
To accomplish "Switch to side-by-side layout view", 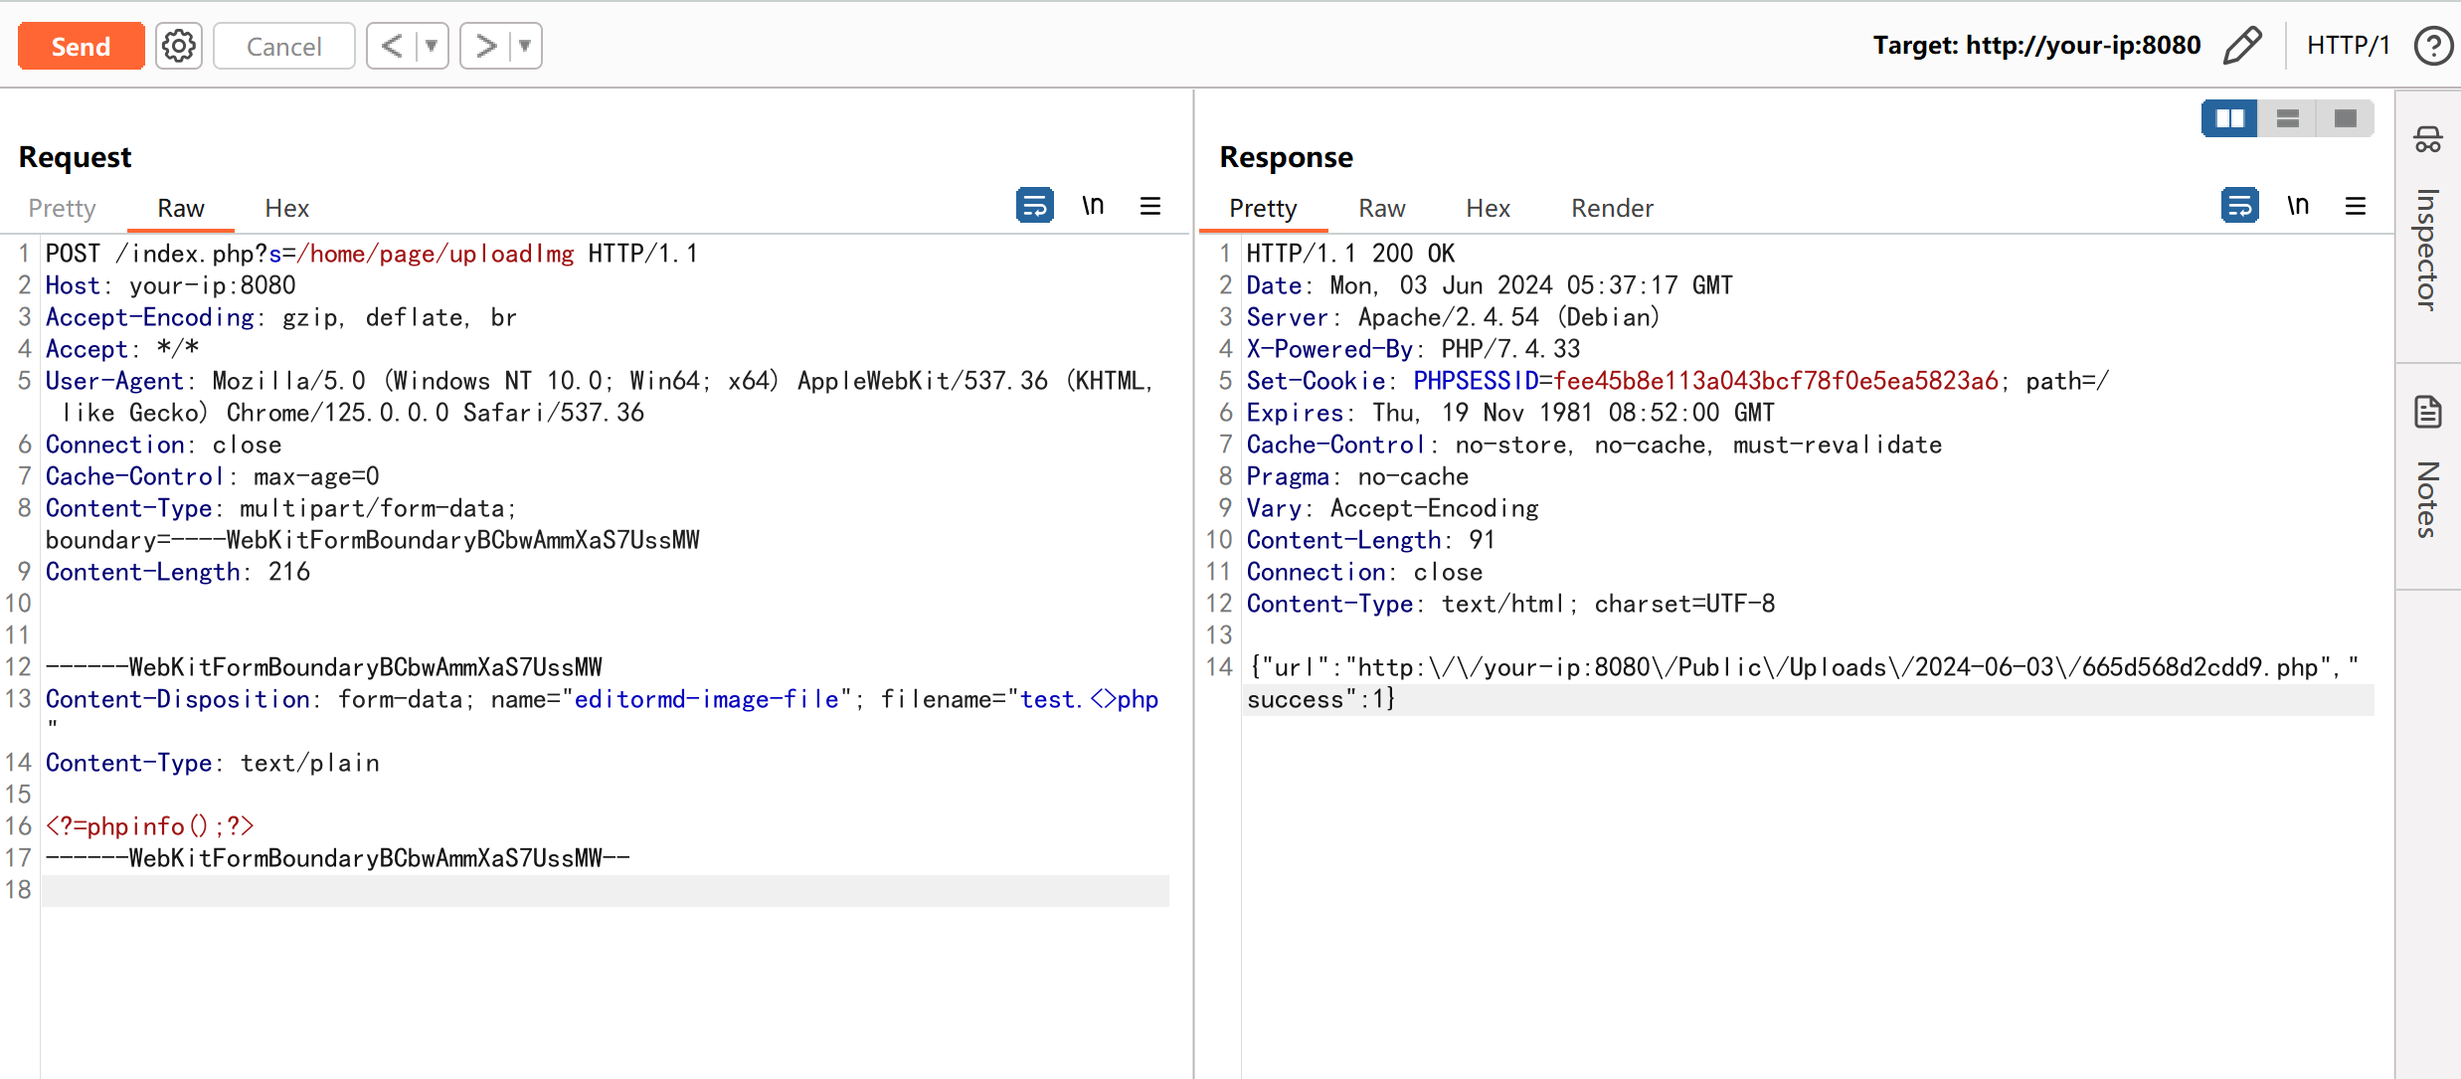I will pyautogui.click(x=2229, y=118).
